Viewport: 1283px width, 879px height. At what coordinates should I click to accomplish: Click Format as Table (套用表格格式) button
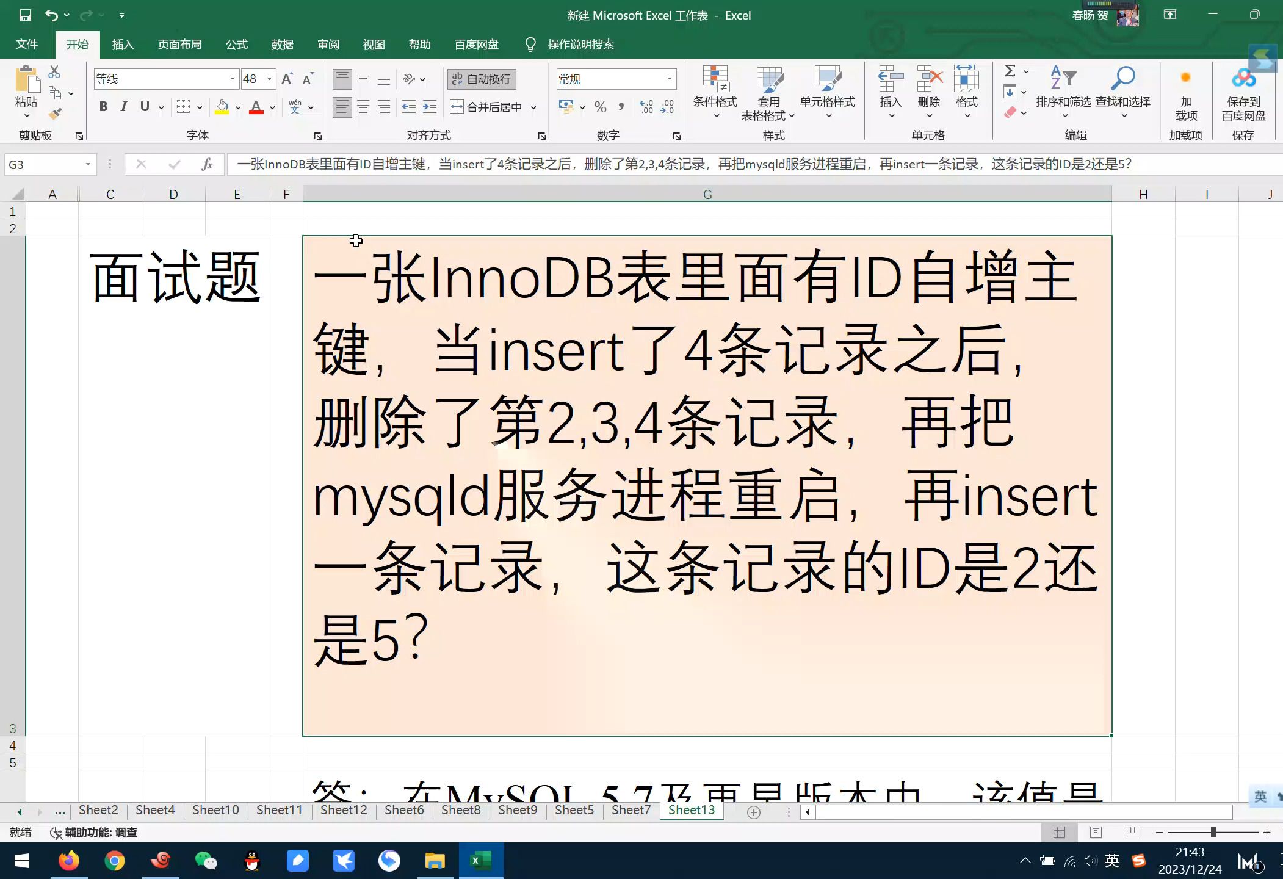tap(768, 93)
